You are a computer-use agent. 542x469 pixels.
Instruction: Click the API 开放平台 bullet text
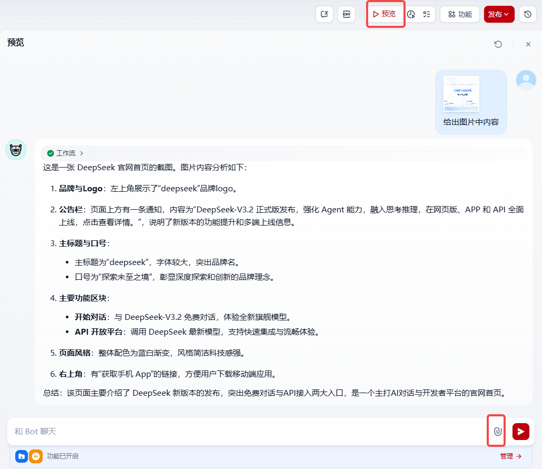(x=198, y=331)
